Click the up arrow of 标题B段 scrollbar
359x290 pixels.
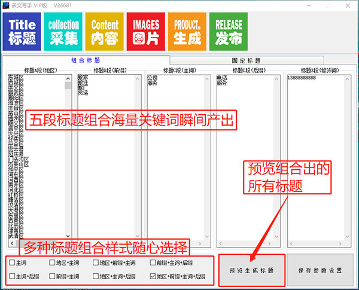138,78
